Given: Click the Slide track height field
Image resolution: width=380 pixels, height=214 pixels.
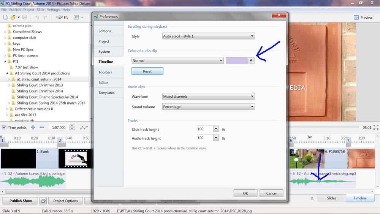Looking at the screenshot, I should [204, 129].
